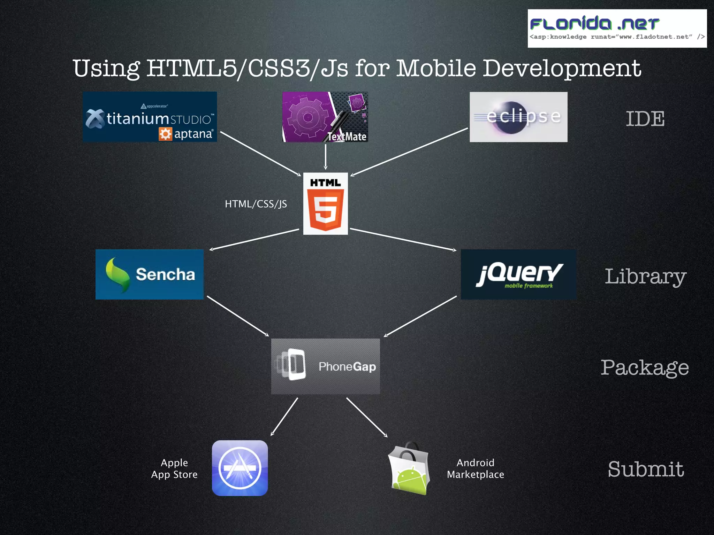Screen dimensions: 714x535
Task: Click the asp:knowledge www.fladotnet.net tagline
Action: [x=617, y=37]
